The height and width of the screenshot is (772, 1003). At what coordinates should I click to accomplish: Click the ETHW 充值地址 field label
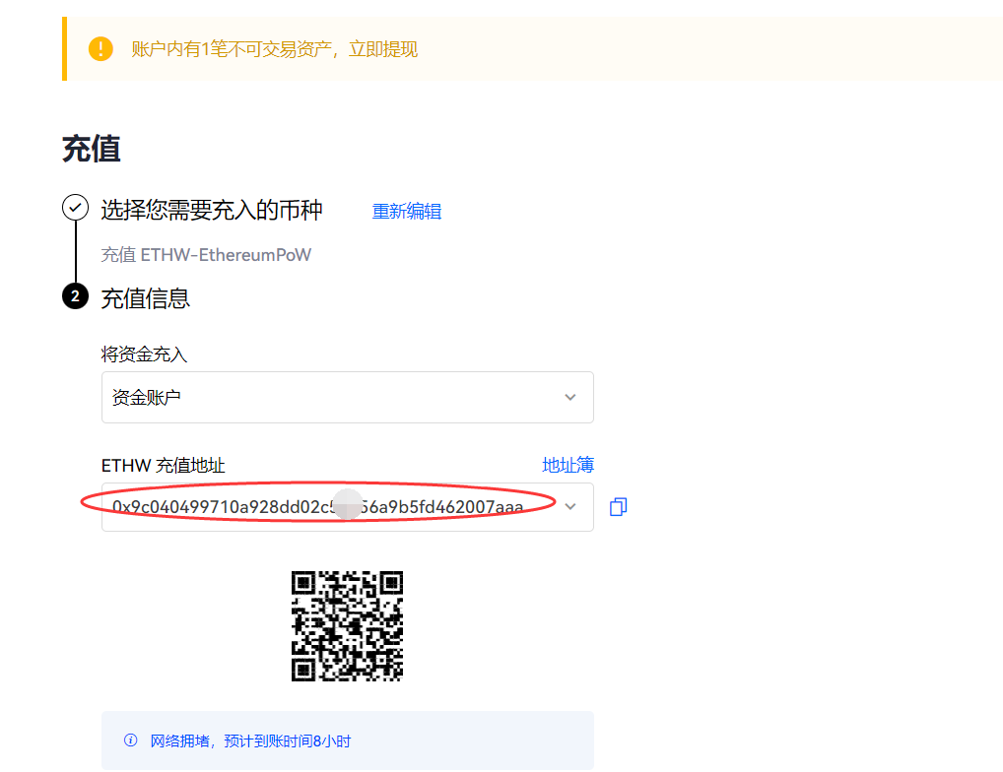163,466
